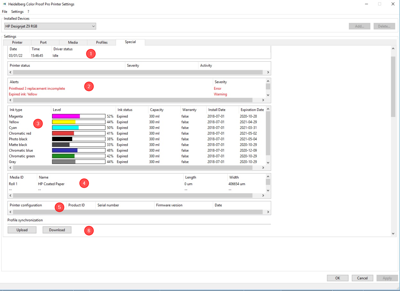Click the date value 03/01/22
This screenshot has width=400, height=291.
16,55
